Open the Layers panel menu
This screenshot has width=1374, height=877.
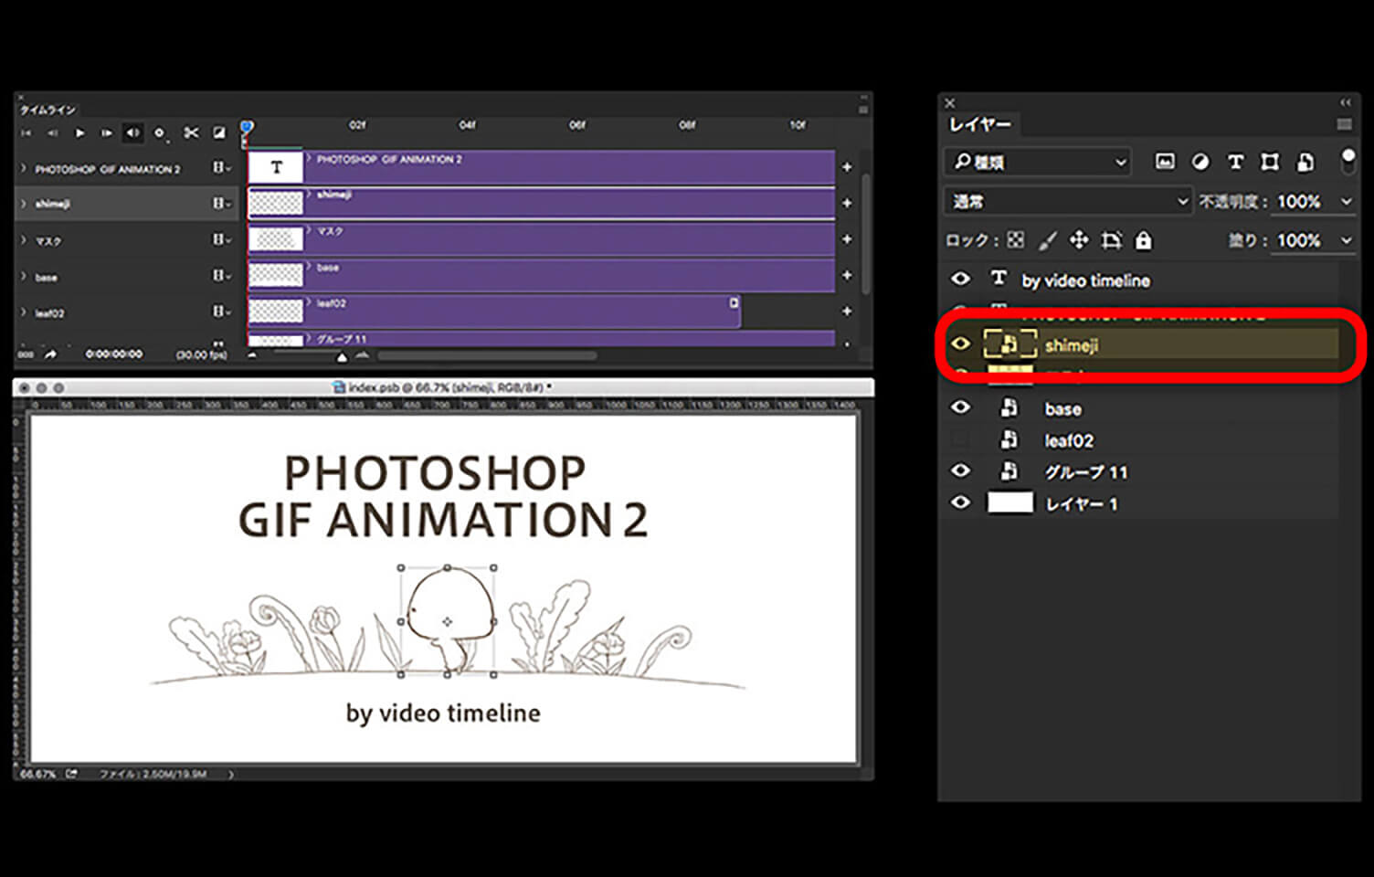coord(1344,124)
